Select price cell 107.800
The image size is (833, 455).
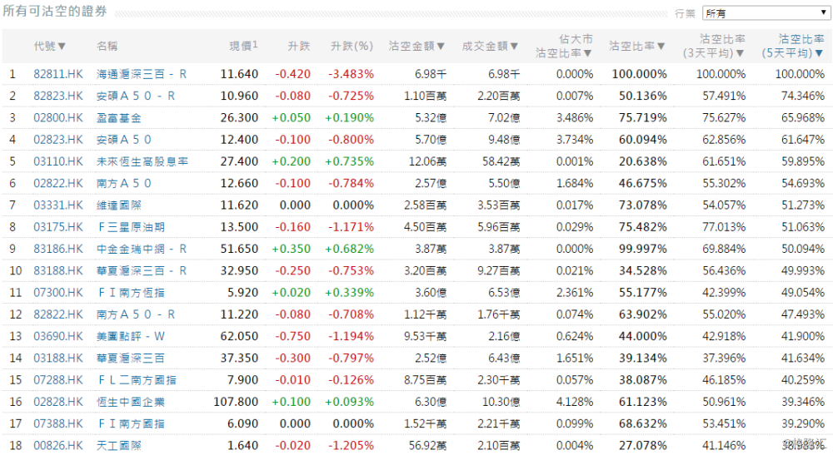coord(236,402)
